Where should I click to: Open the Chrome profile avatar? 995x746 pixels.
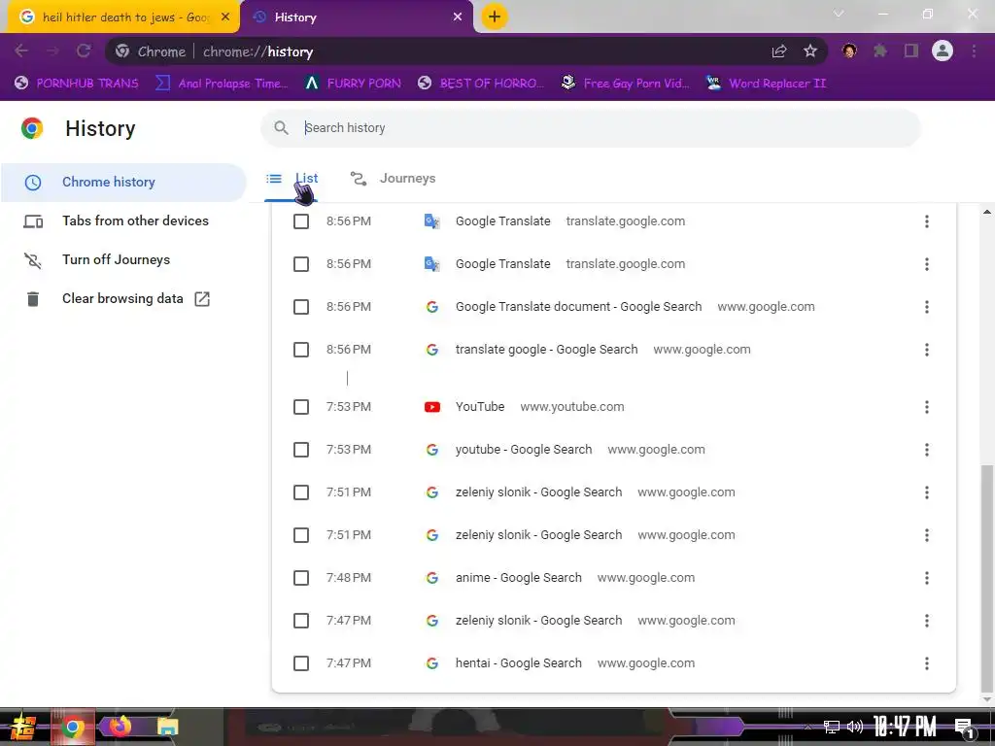tap(943, 51)
